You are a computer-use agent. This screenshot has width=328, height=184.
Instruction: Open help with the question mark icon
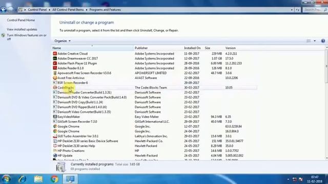pyautogui.click(x=323, y=41)
